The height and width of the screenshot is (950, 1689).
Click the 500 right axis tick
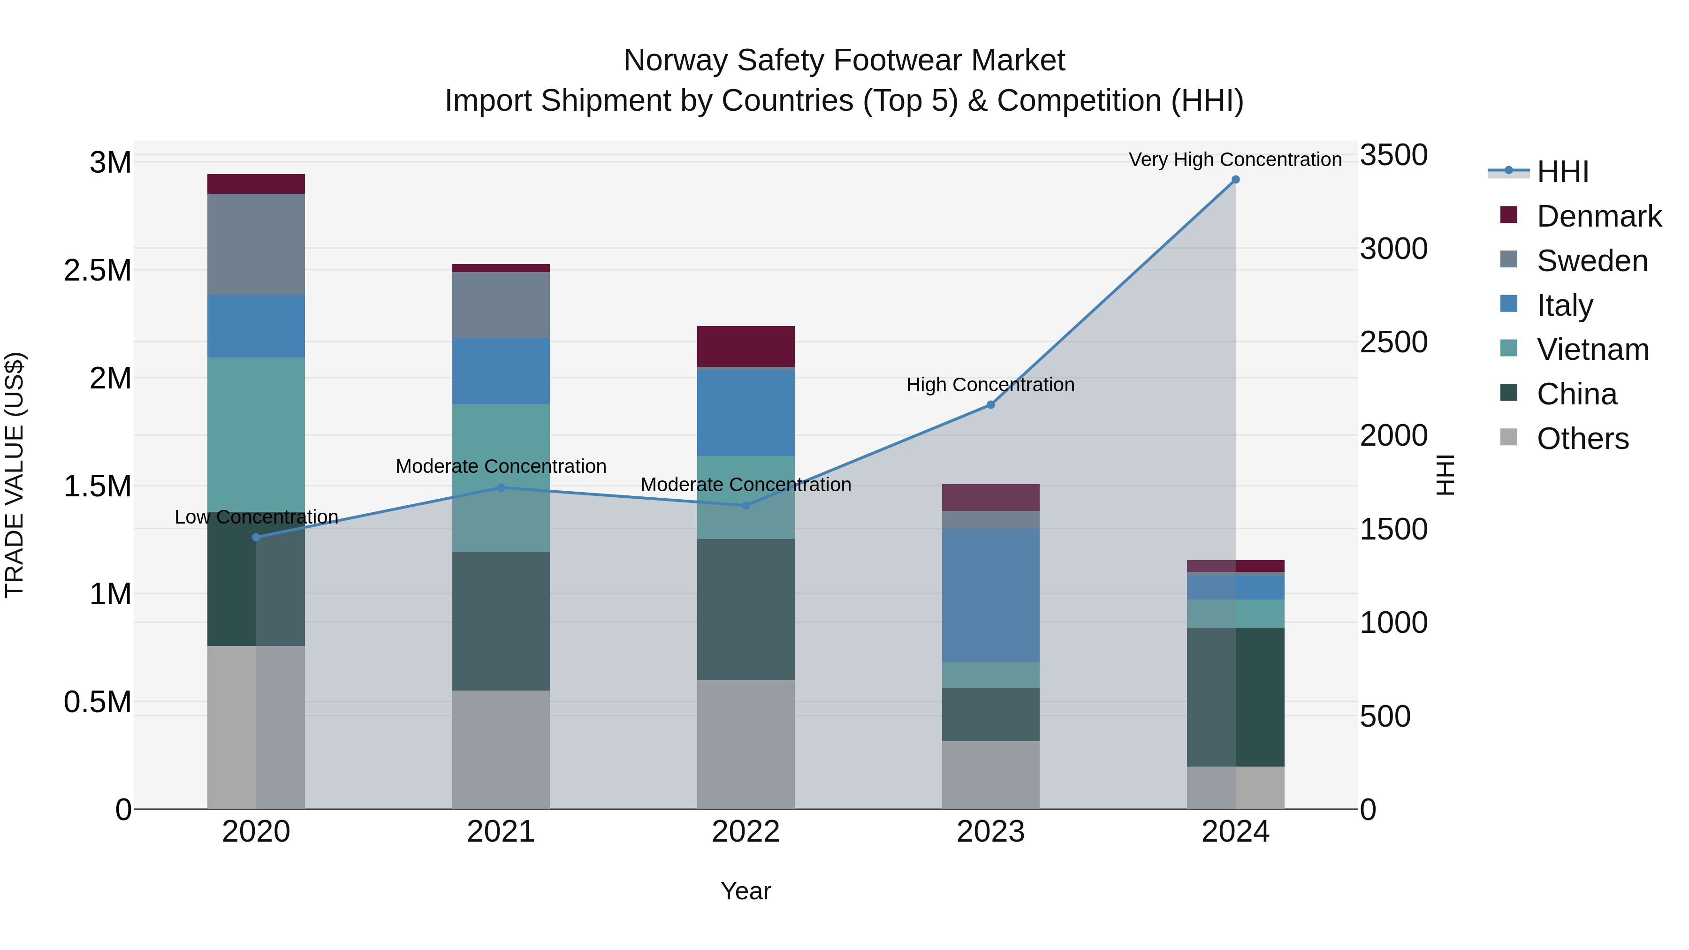[x=1385, y=716]
